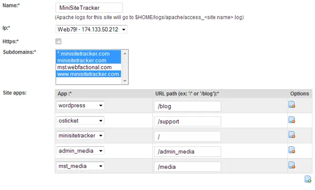The height and width of the screenshot is (190, 315).
Task: Click the remove icon in the minisitetracker row
Action: [292, 134]
